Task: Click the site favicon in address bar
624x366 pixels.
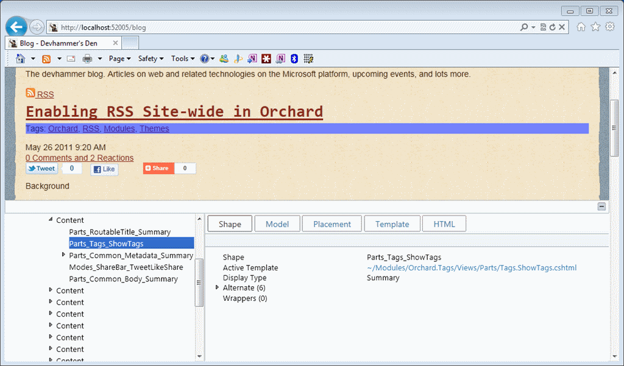Action: [x=54, y=27]
